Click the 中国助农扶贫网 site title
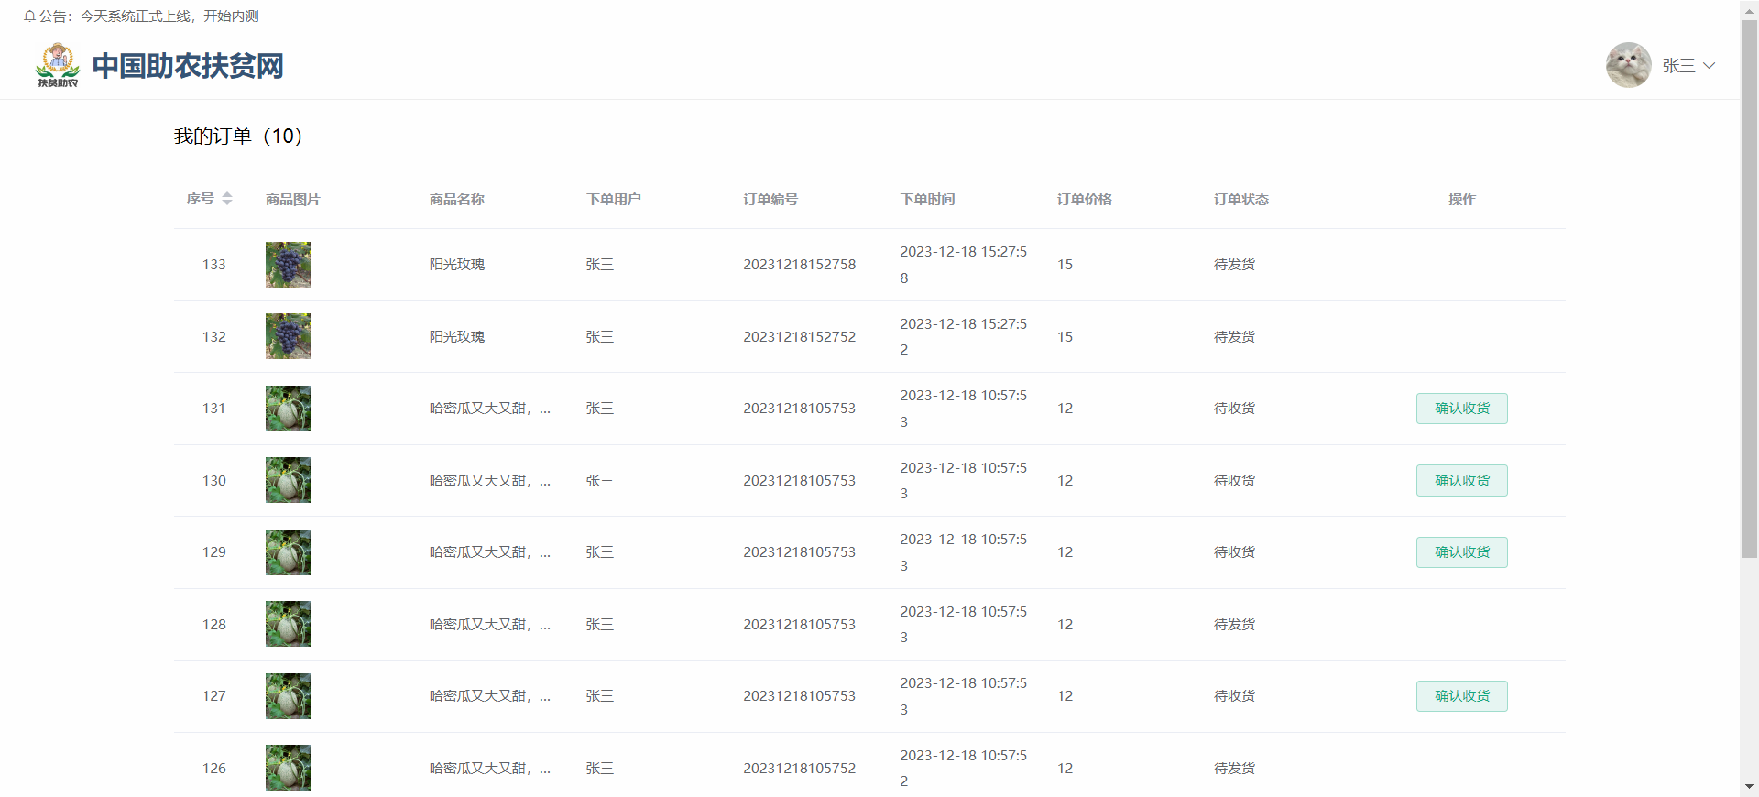This screenshot has width=1759, height=797. coord(188,66)
